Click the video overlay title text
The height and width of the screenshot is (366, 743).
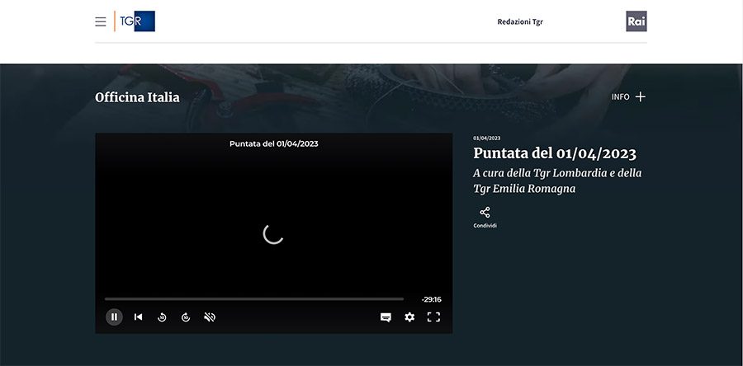[x=274, y=143]
